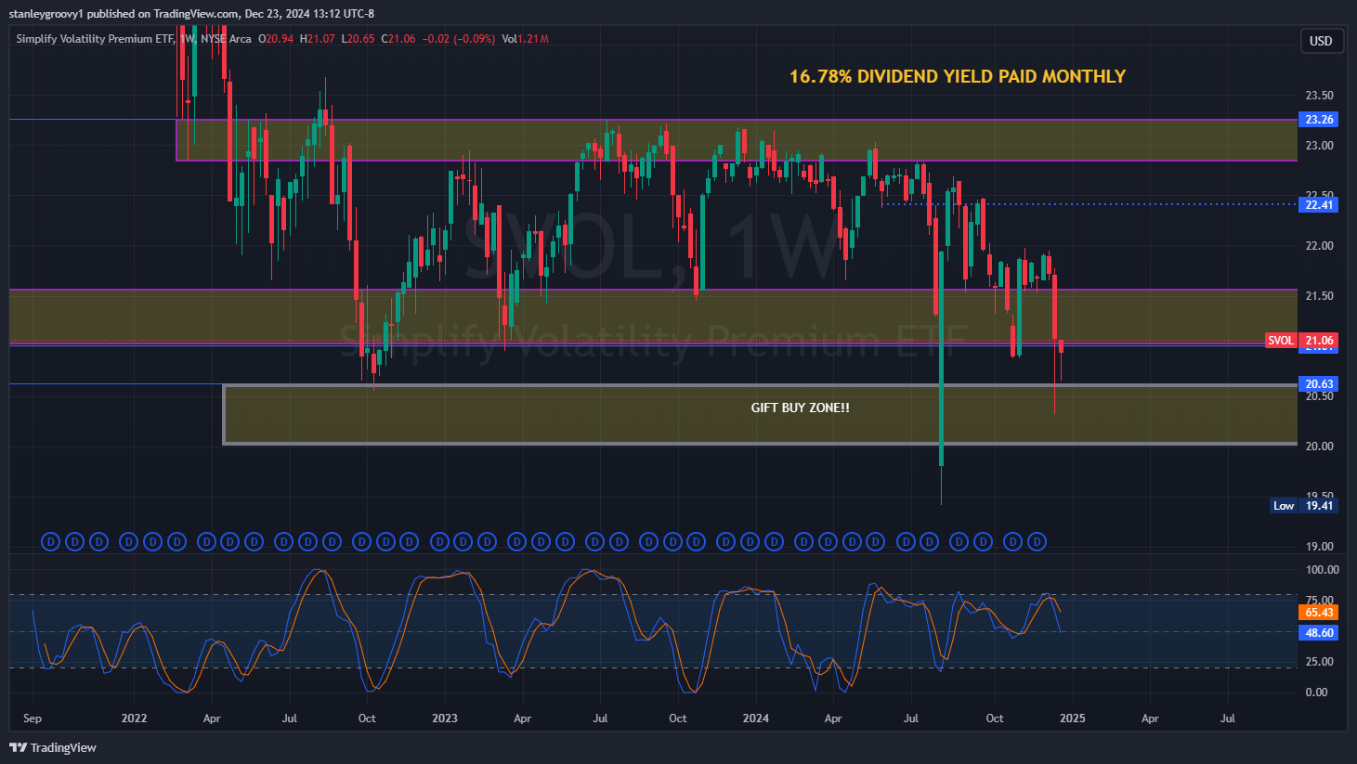
Task: Click 100.00 on the oscillator axis
Action: (x=1322, y=570)
